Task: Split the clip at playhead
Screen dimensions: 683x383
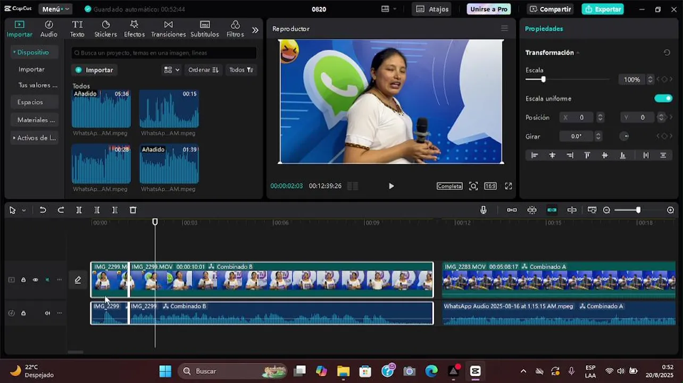Action: pyautogui.click(x=79, y=210)
